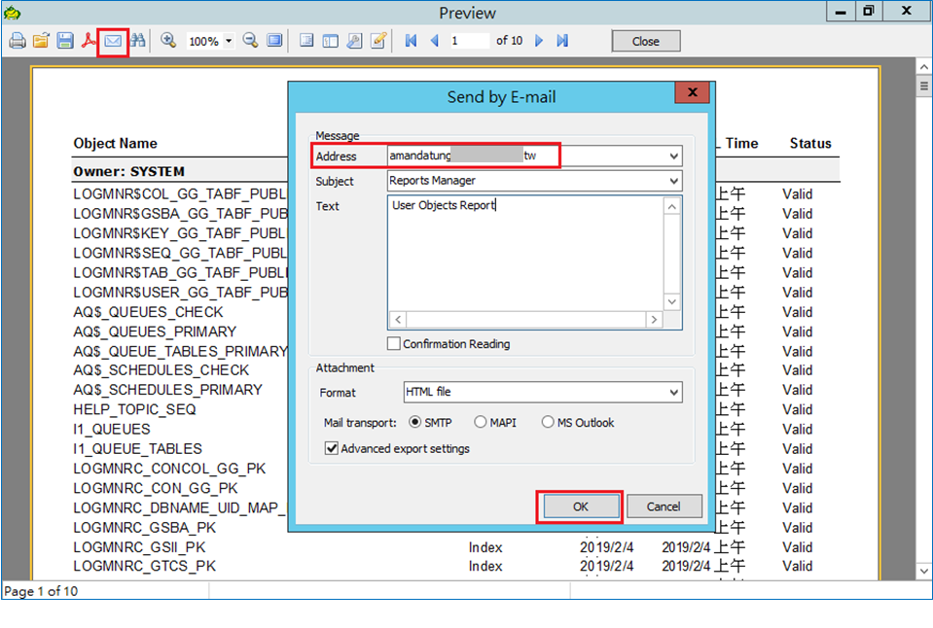Open the Send by E-mail tool
The width and height of the screenshot is (933, 628).
(115, 41)
